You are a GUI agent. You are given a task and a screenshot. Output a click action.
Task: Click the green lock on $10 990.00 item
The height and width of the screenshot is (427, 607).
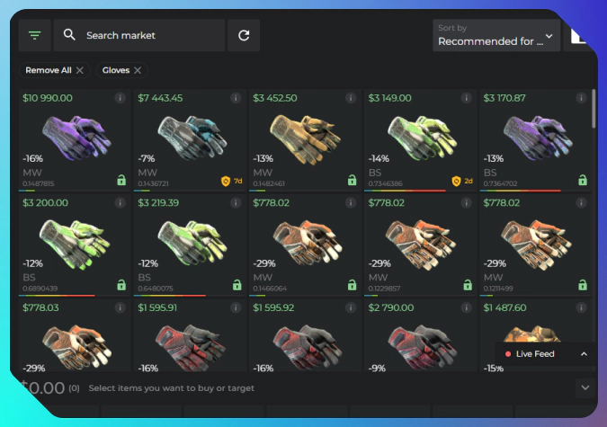pos(121,180)
